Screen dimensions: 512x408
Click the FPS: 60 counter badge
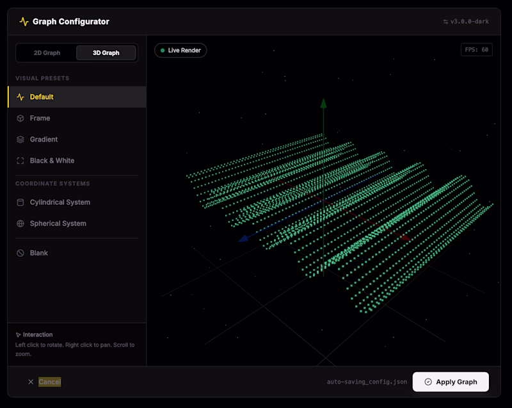tap(476, 49)
